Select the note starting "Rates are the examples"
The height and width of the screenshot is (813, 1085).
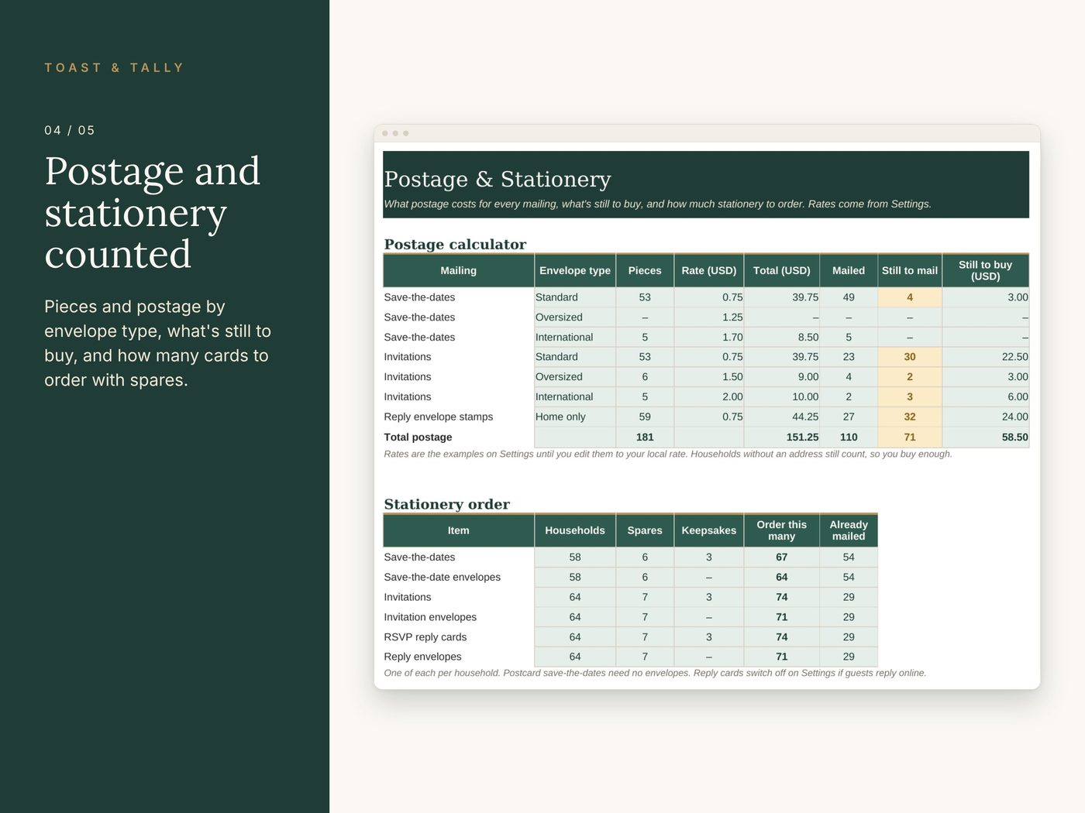click(x=668, y=454)
